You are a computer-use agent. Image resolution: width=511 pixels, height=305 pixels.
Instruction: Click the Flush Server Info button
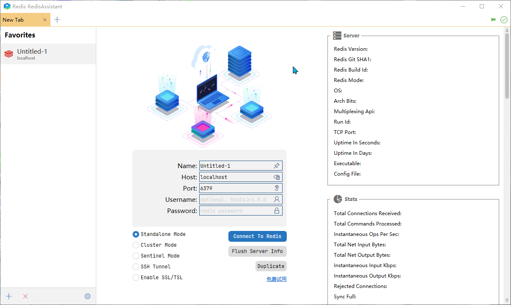[x=257, y=251]
